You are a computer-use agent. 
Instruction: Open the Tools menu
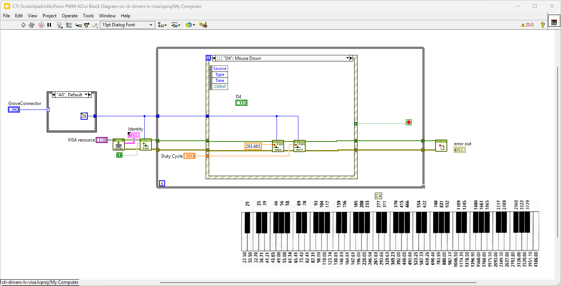click(88, 16)
